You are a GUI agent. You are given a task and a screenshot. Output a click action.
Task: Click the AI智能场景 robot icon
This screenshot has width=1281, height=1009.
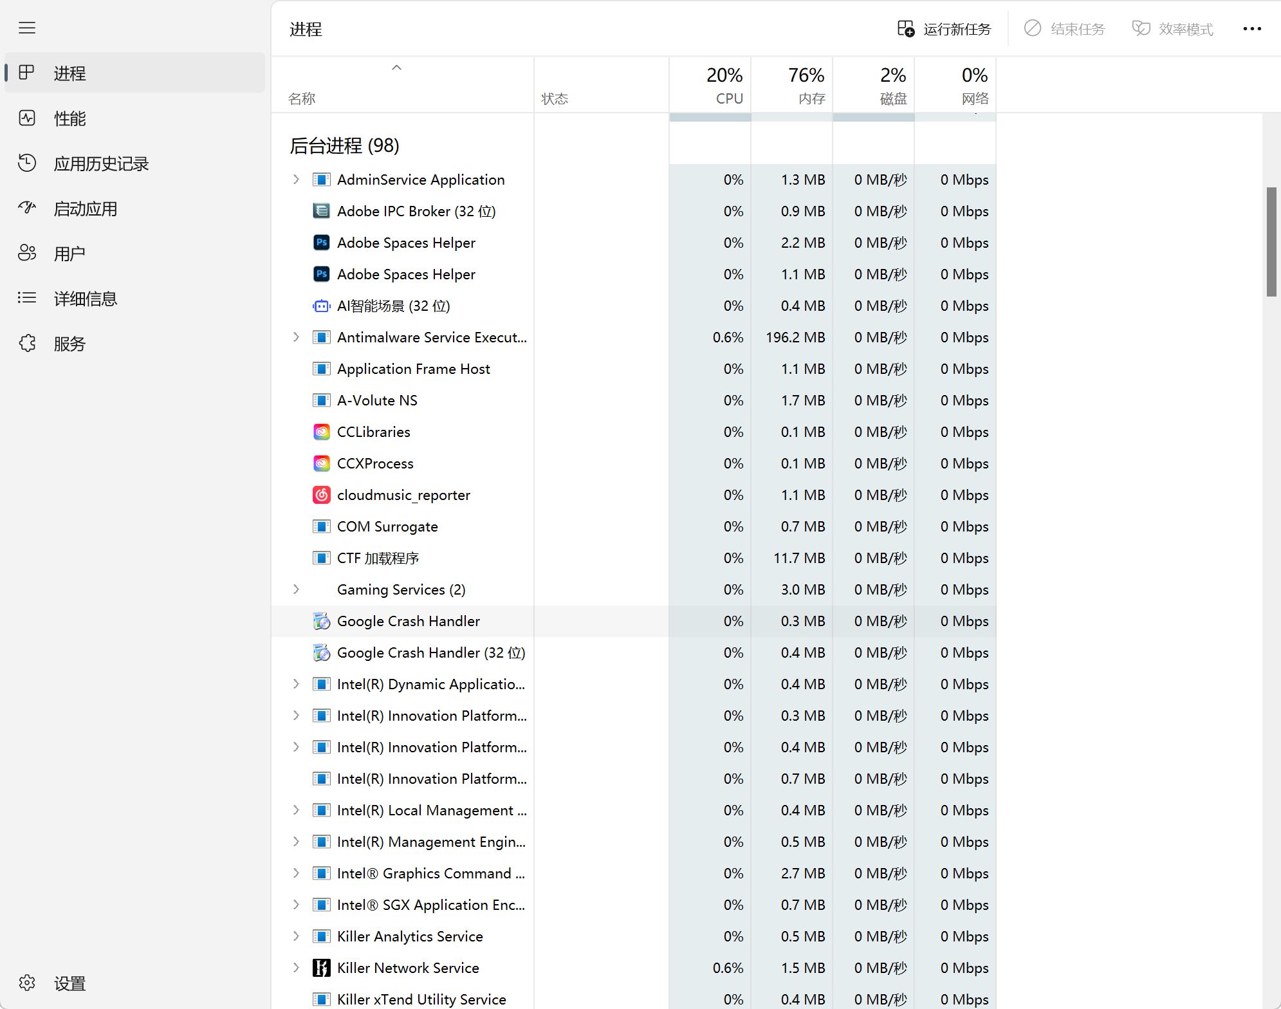(x=322, y=306)
